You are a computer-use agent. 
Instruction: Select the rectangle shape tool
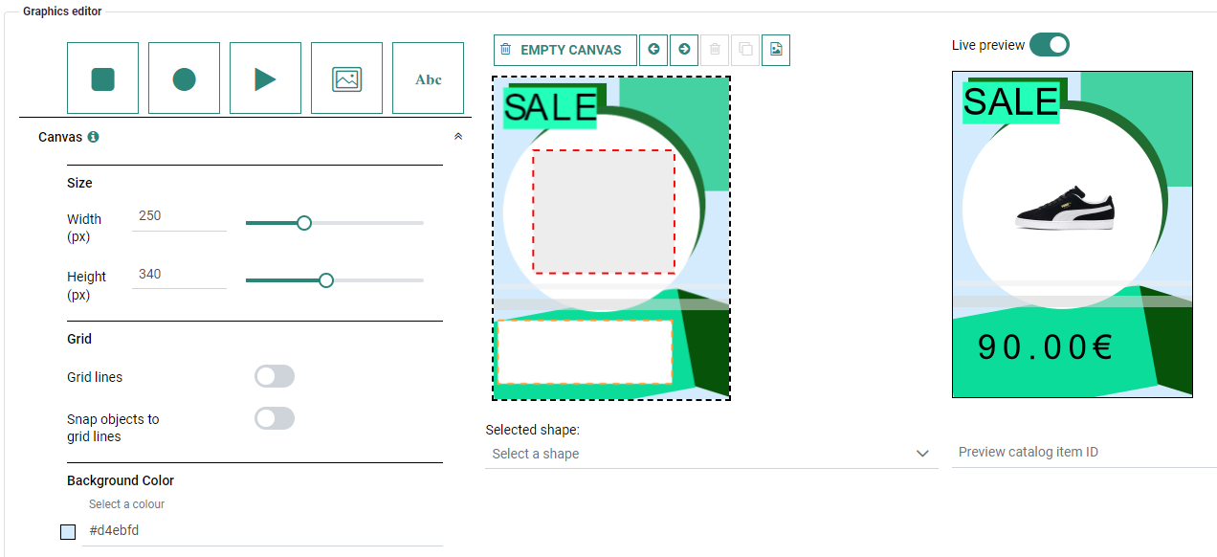[102, 78]
